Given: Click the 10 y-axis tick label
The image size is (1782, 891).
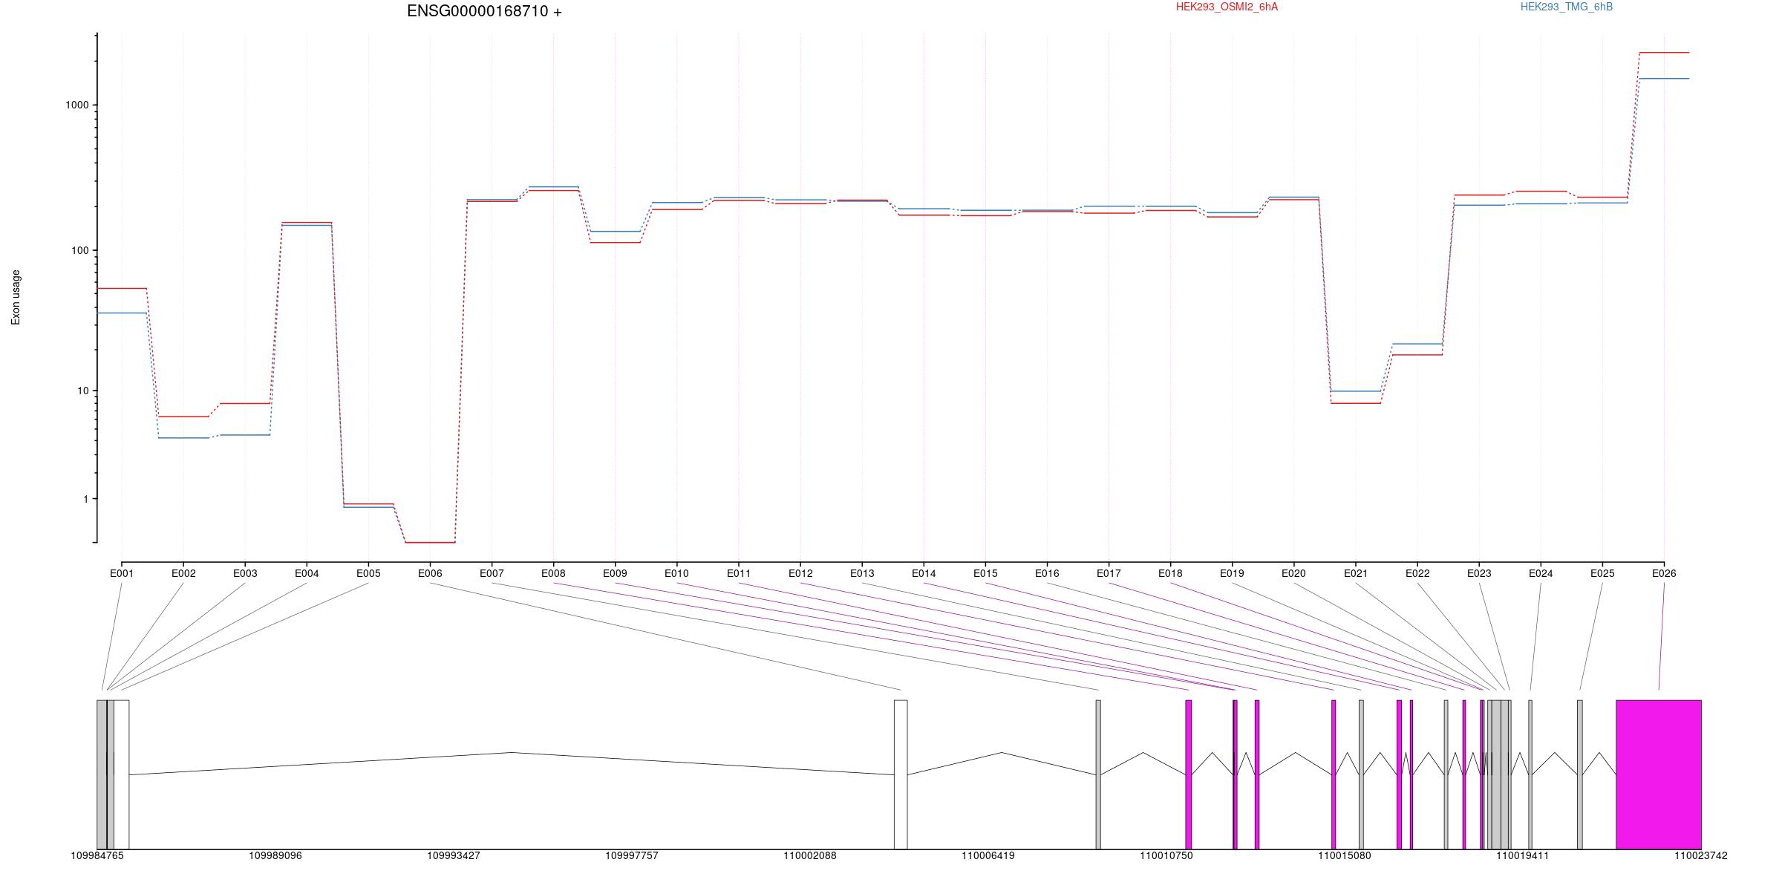Looking at the screenshot, I should tap(83, 391).
